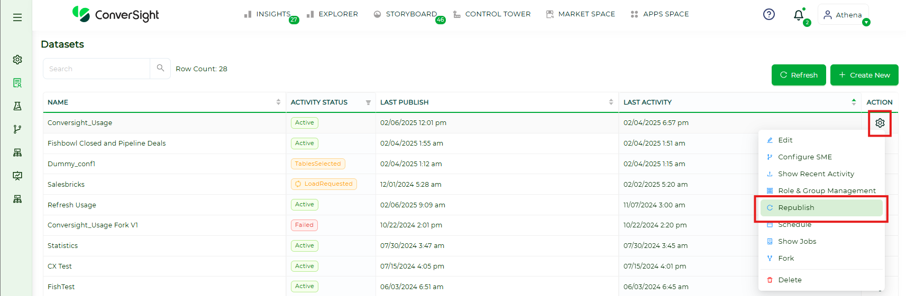The image size is (906, 296).
Task: Open the branch icon in sidebar
Action: tap(17, 129)
